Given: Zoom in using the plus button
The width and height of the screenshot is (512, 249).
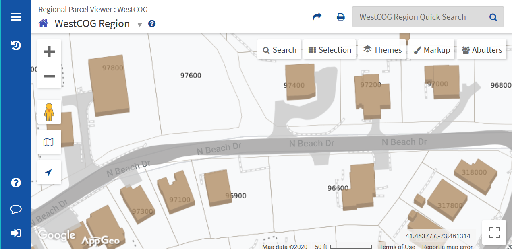Looking at the screenshot, I should [x=49, y=52].
